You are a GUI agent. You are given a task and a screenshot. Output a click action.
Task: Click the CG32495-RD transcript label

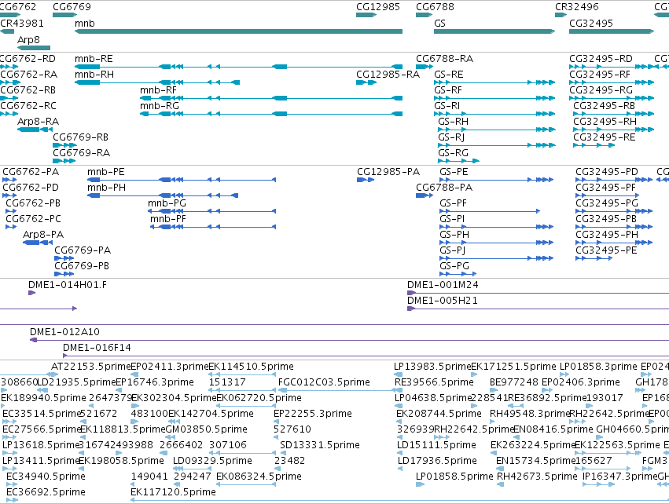(601, 59)
